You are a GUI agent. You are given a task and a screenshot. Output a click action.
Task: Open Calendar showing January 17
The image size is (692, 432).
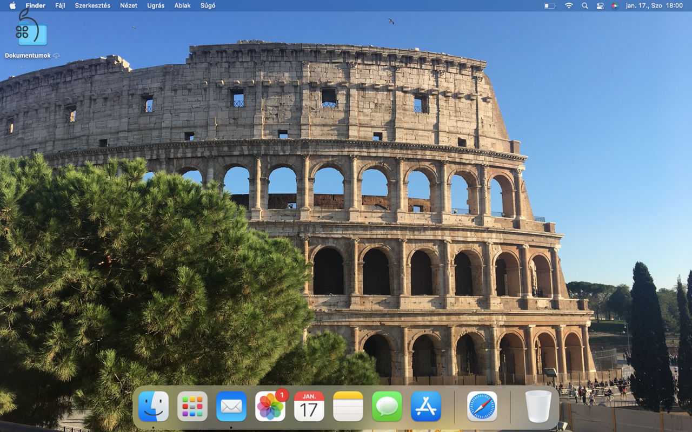(x=309, y=406)
